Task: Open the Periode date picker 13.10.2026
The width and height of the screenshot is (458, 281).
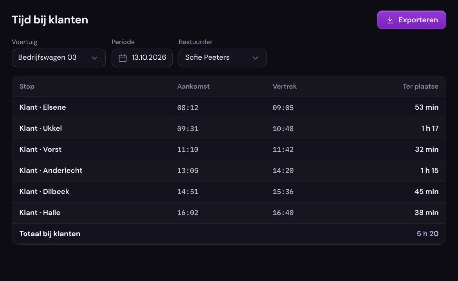Action: pos(142,58)
